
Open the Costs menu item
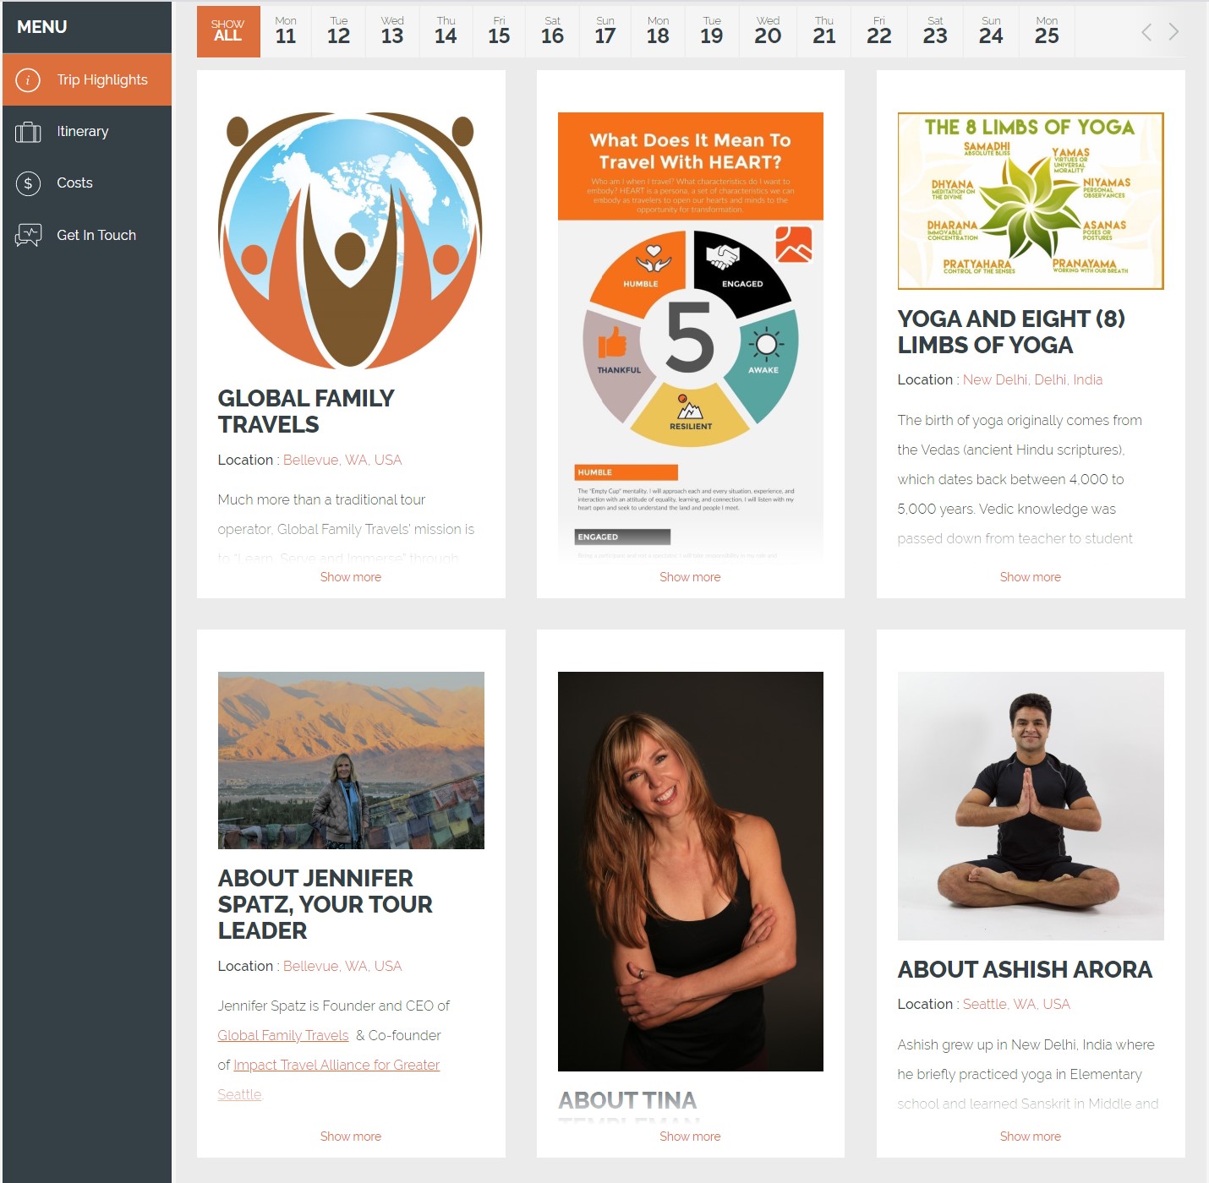pyautogui.click(x=74, y=183)
